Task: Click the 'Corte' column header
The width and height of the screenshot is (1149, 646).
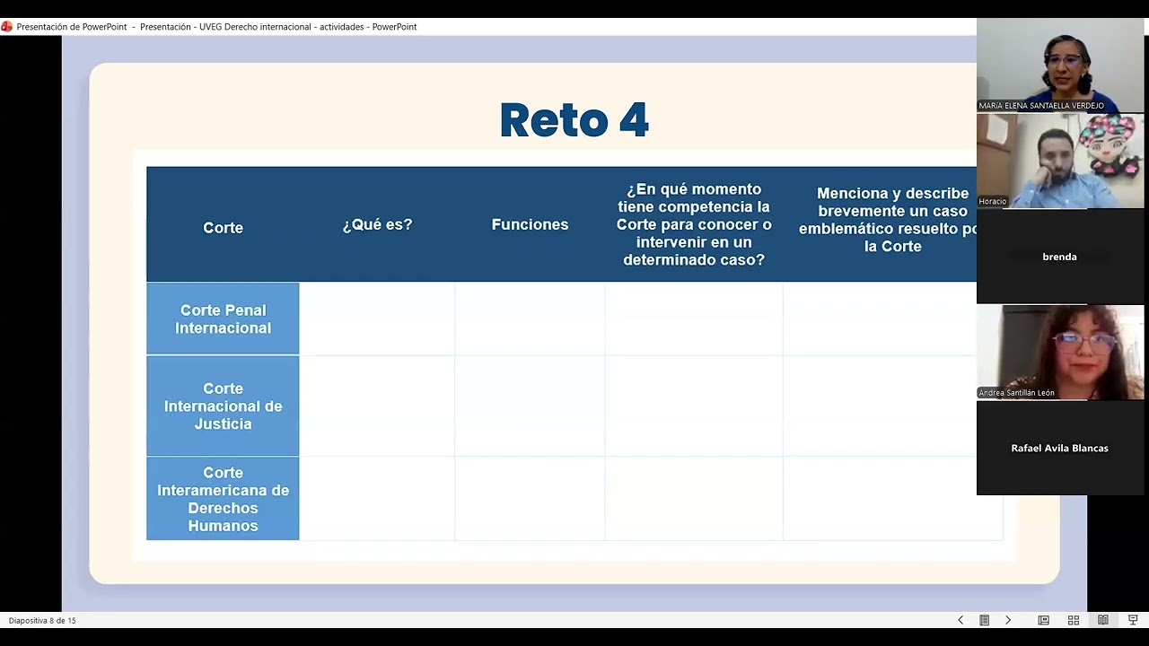Action: pyautogui.click(x=223, y=228)
